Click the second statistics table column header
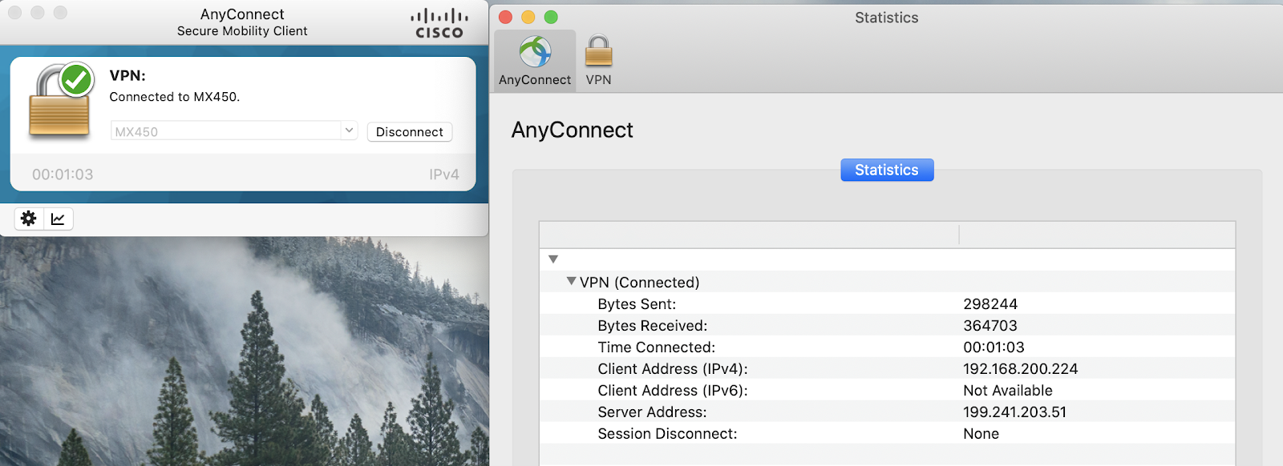 pos(1097,235)
